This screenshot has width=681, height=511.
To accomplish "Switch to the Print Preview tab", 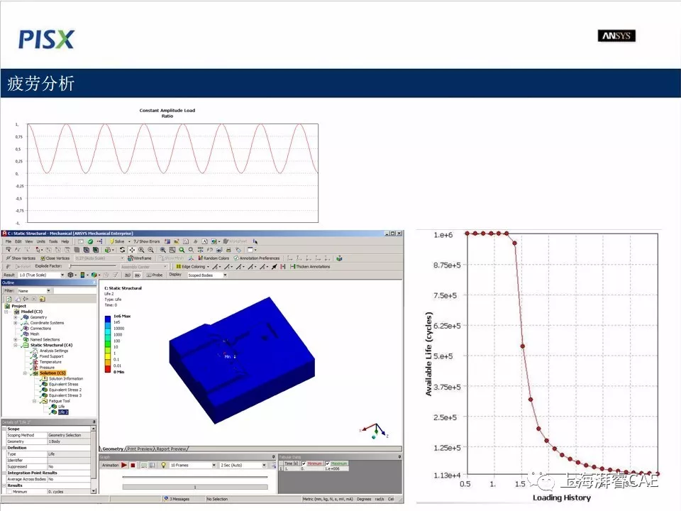I will click(x=140, y=449).
